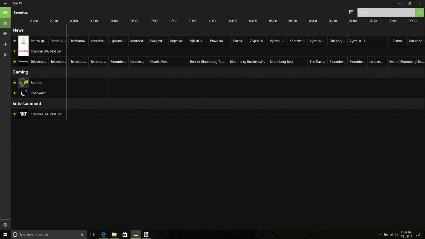Screen dimensions: 425x239
Task: Select the "I glasnik..." program
Action: (x=118, y=41)
